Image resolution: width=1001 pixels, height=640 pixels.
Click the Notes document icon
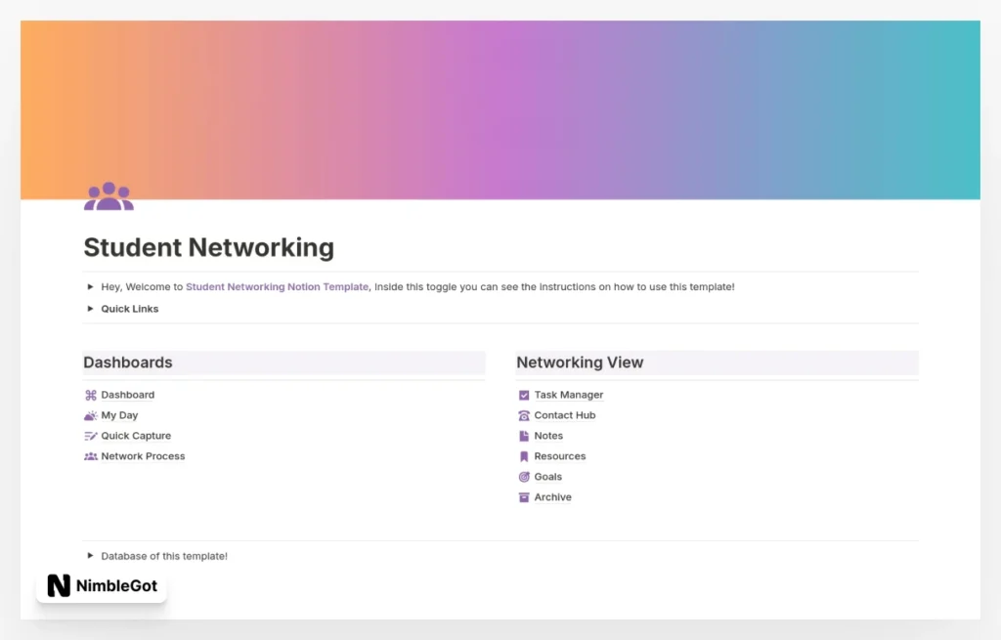click(x=524, y=436)
